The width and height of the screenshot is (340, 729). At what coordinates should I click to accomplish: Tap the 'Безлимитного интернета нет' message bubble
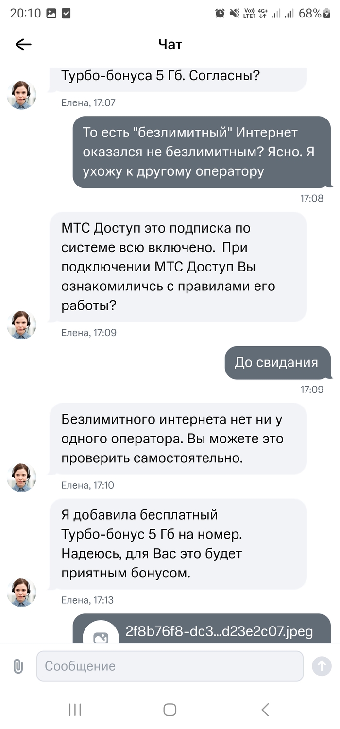click(178, 439)
